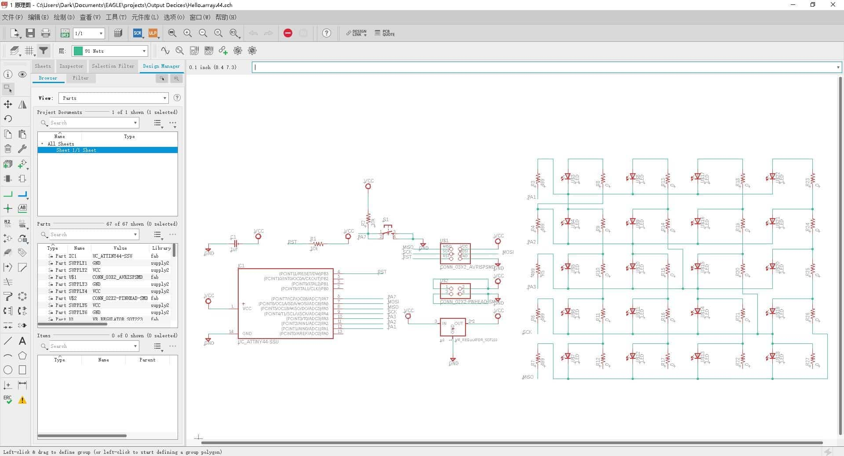Select the Info tool icon
The height and width of the screenshot is (456, 844).
(x=8, y=74)
